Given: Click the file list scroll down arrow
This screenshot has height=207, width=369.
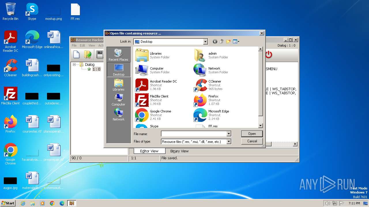Looking at the screenshot, I should click(260, 126).
